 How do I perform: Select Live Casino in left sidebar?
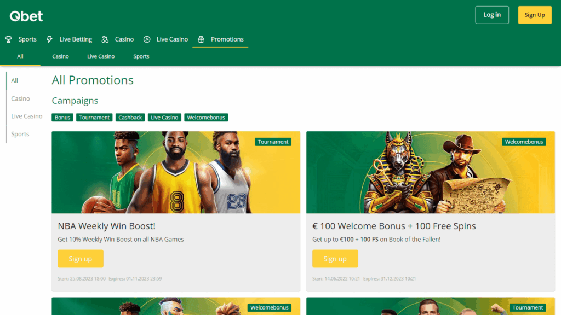(27, 116)
